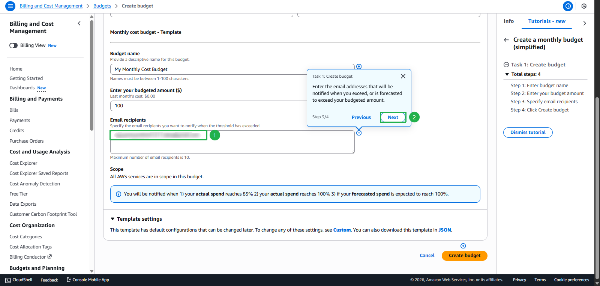This screenshot has width=600, height=286.
Task: Collapse the Total steps list
Action: click(507, 74)
